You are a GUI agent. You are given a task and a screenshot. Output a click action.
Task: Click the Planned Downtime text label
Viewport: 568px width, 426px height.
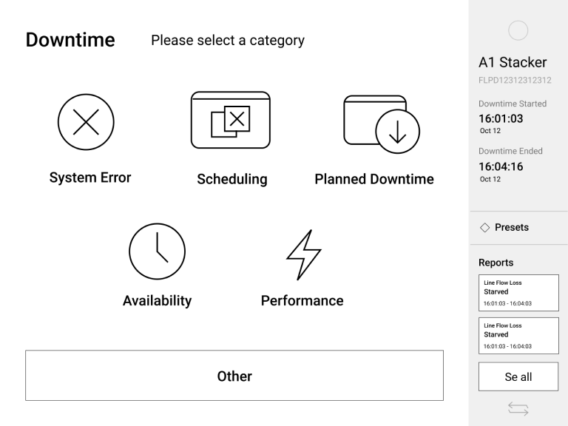[374, 179]
